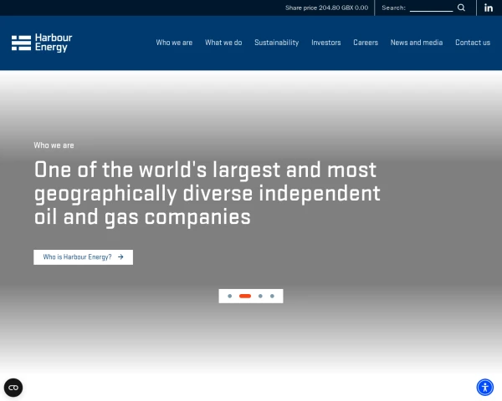The width and height of the screenshot is (502, 401).
Task: Go to Contact us page
Action: (473, 43)
